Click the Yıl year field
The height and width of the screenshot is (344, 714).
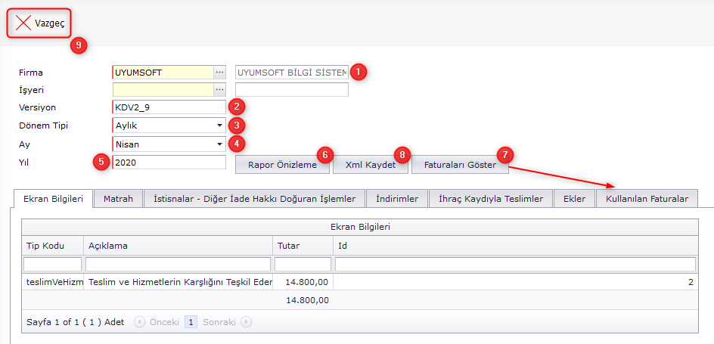point(169,163)
